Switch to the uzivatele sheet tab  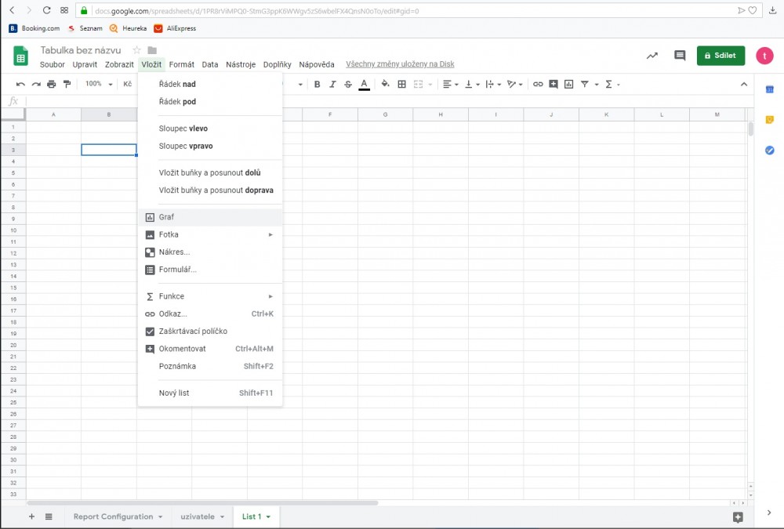click(198, 517)
